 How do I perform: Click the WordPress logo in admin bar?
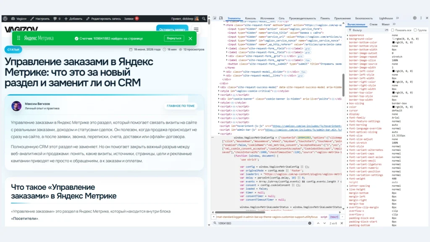5,18
